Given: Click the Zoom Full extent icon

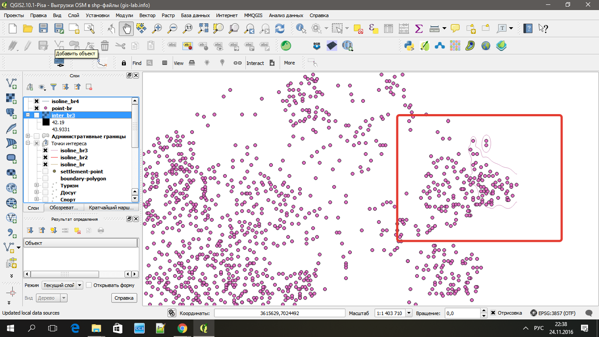Looking at the screenshot, I should click(203, 29).
